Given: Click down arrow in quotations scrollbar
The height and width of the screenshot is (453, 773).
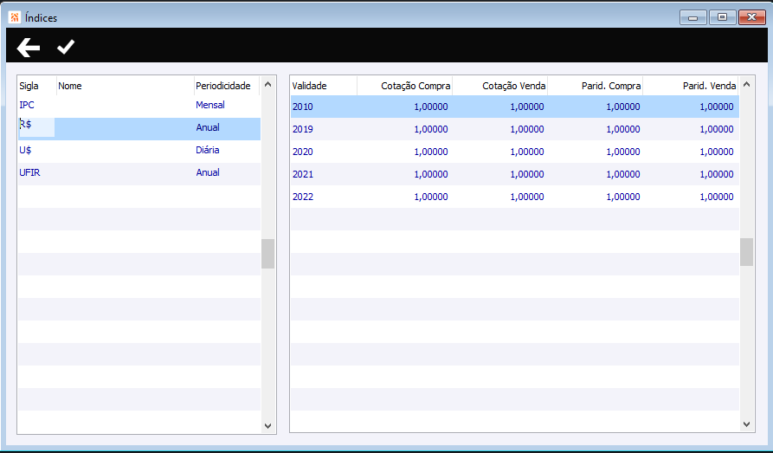Looking at the screenshot, I should (746, 424).
